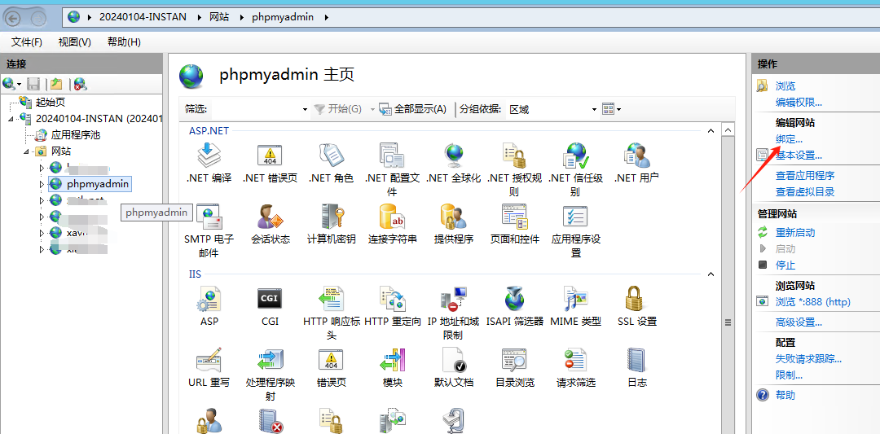Select 应用程序池 in the tree
The image size is (880, 434).
pos(76,135)
